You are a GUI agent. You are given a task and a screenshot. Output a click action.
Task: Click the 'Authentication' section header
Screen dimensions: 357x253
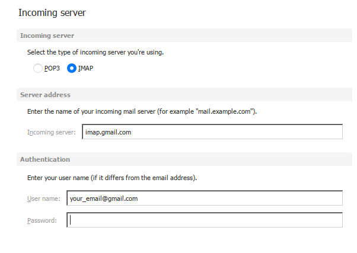coord(45,159)
